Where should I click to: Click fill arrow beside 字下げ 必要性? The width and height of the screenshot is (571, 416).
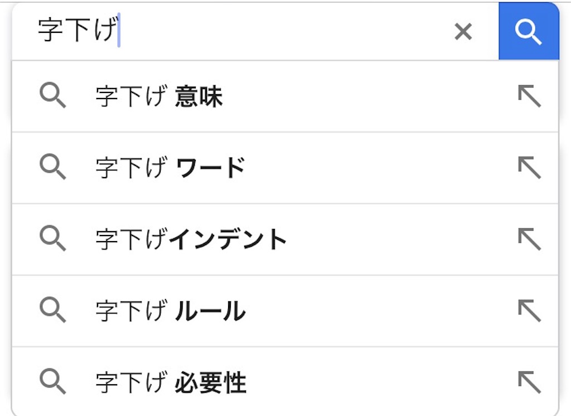(x=530, y=382)
